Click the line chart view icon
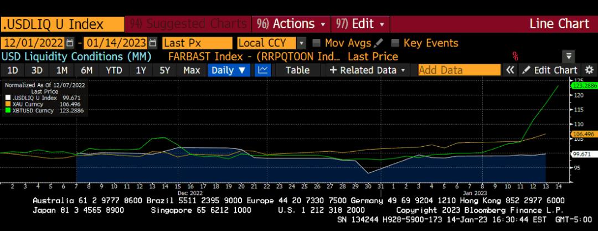598x231 pixels. click(263, 70)
